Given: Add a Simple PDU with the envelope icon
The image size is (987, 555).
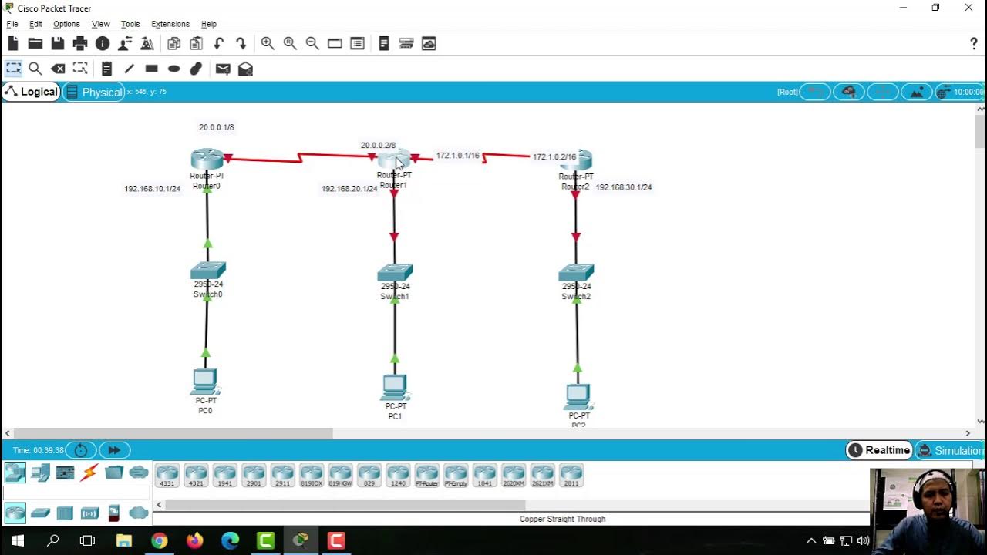Looking at the screenshot, I should pos(223,69).
